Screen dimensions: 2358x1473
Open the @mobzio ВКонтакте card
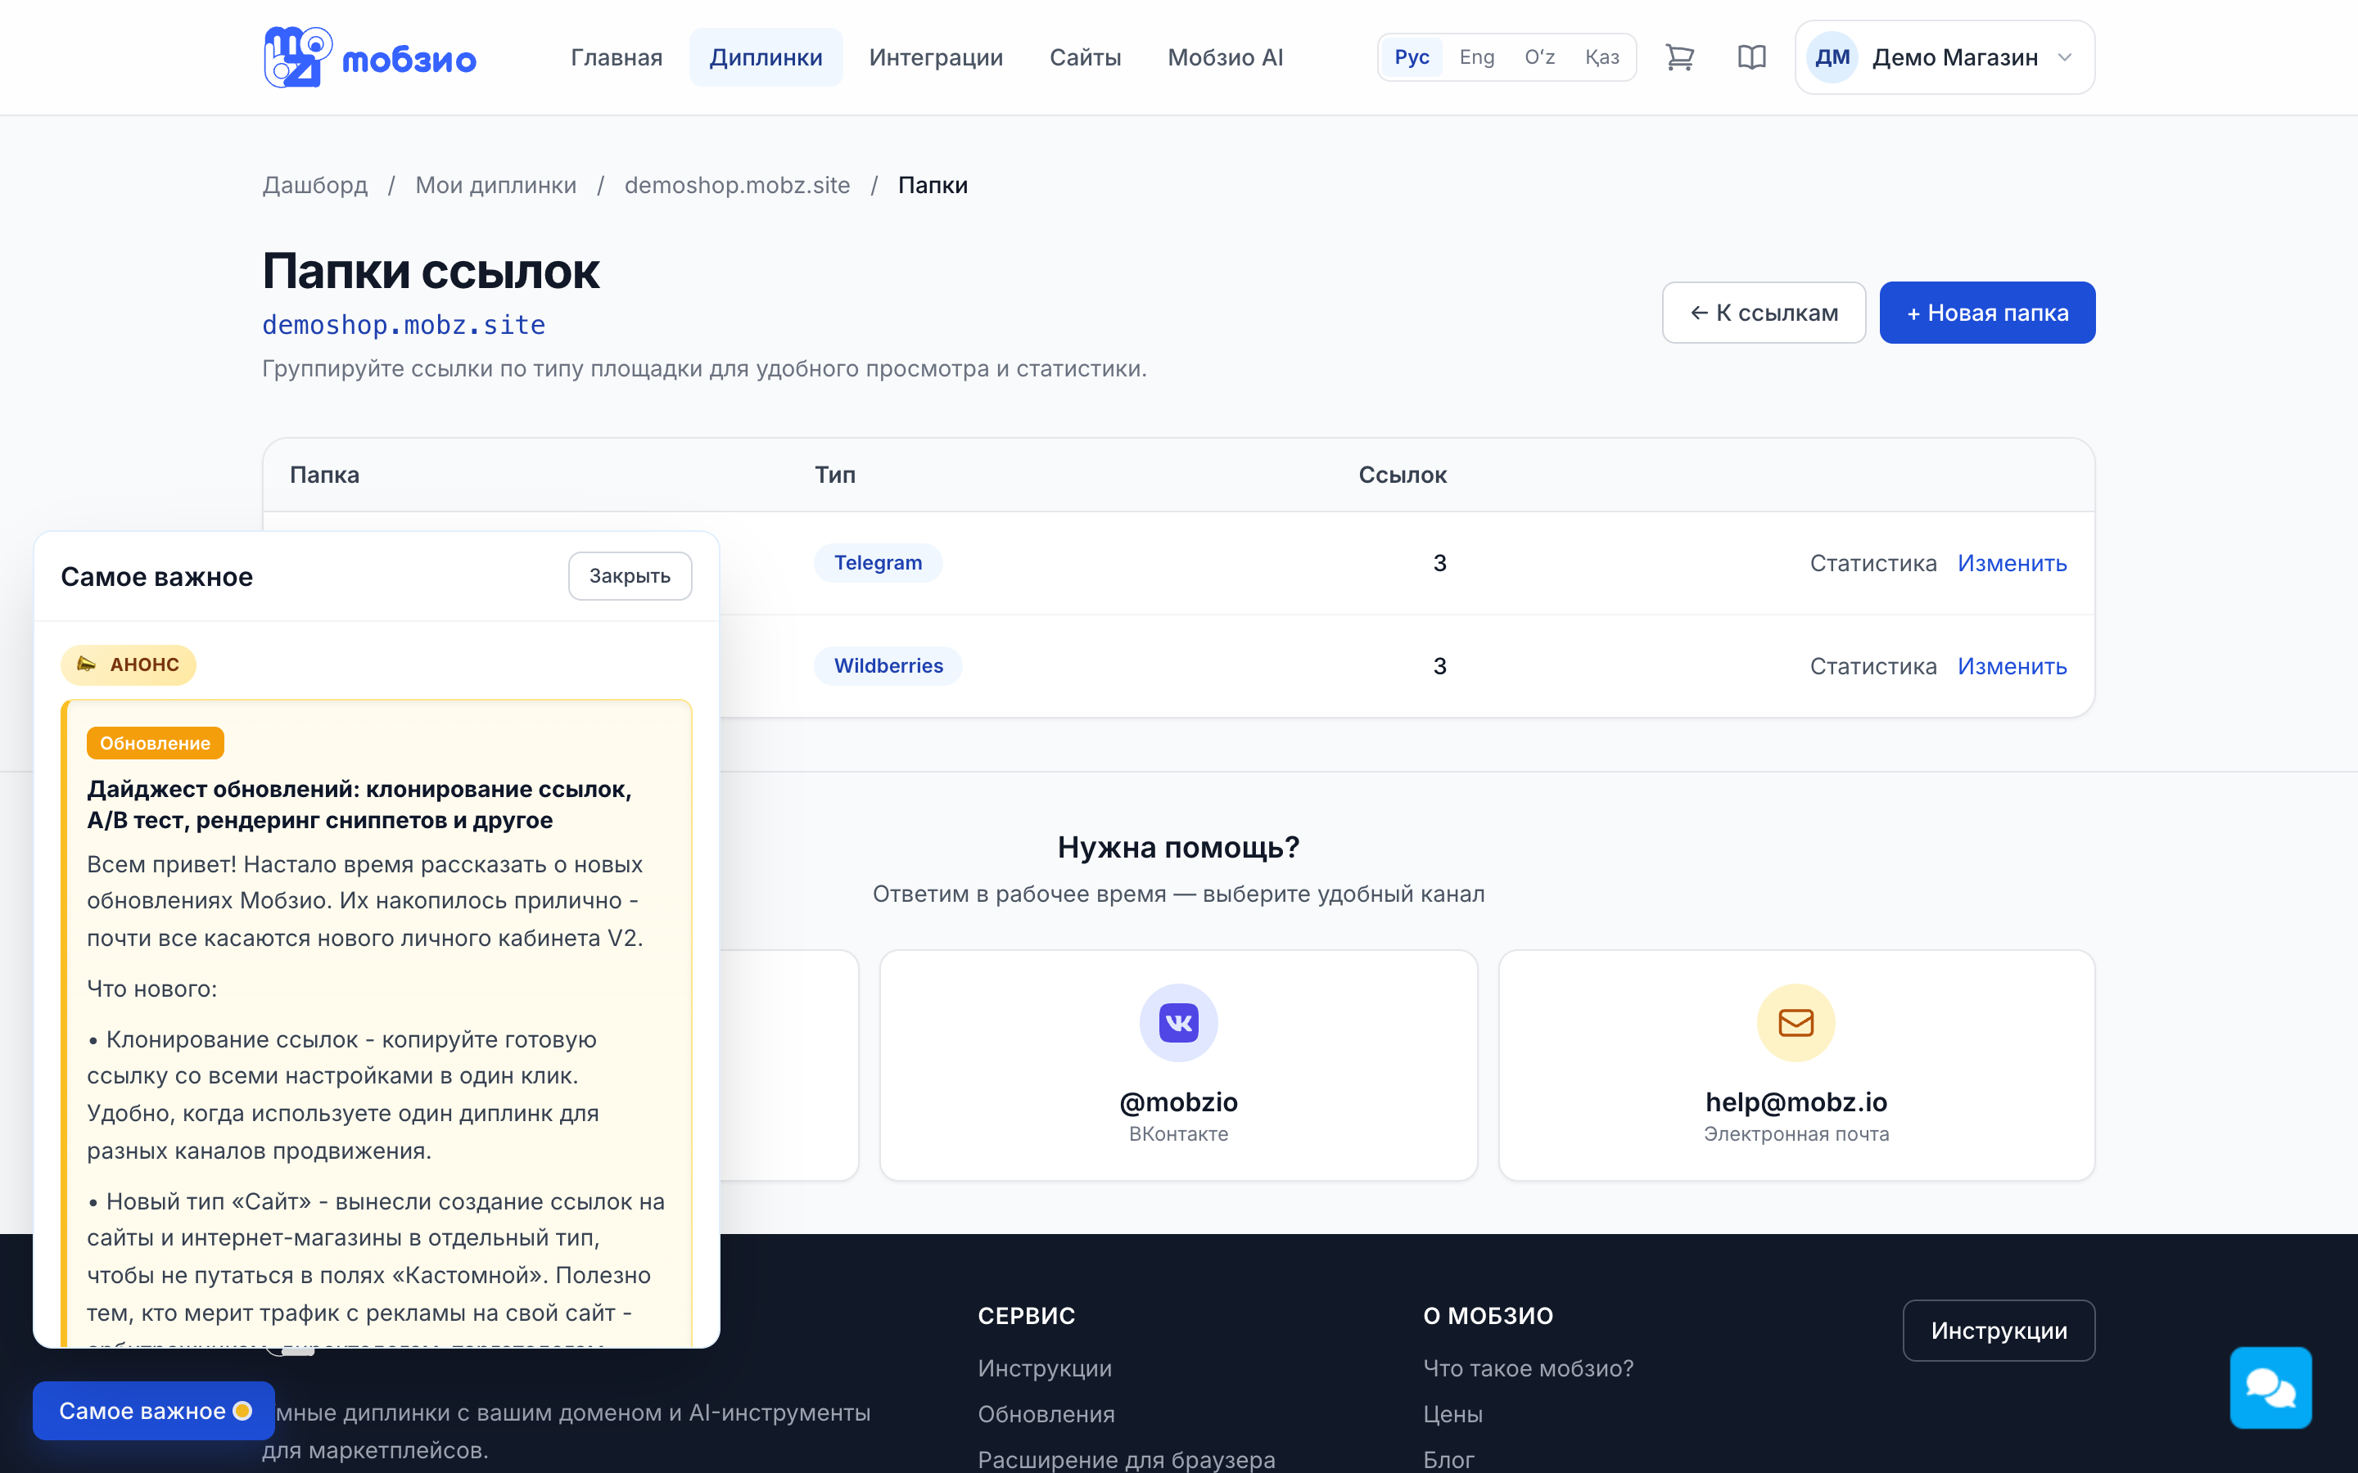click(x=1178, y=1065)
